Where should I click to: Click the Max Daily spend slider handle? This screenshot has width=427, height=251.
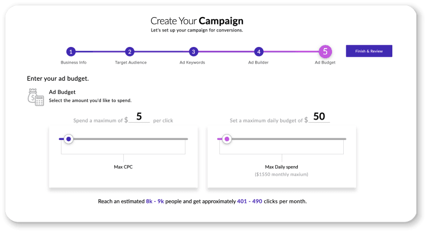pyautogui.click(x=227, y=139)
